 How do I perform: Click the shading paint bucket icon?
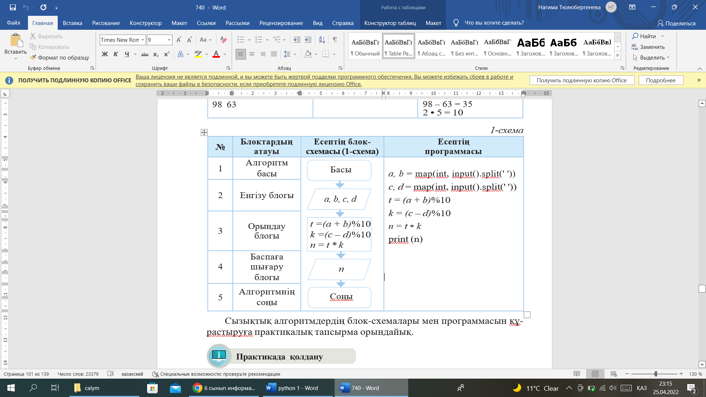tap(308, 54)
